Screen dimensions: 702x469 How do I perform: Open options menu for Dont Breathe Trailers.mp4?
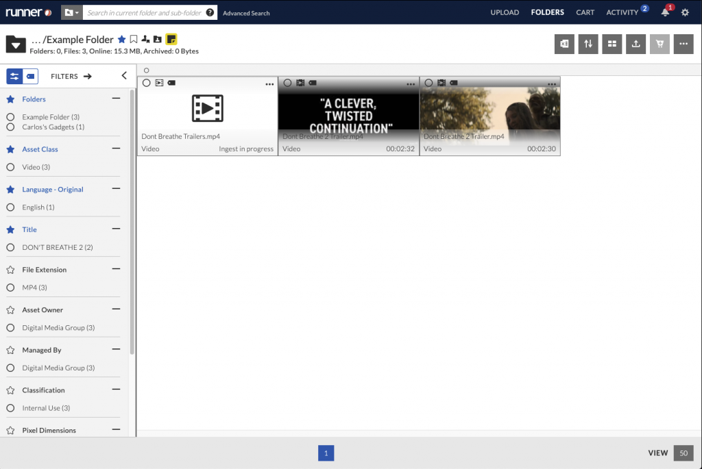[269, 84]
